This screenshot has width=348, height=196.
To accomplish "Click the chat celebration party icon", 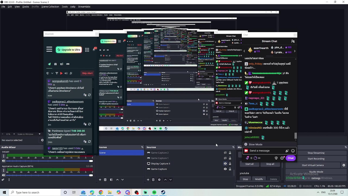I will (287, 151).
